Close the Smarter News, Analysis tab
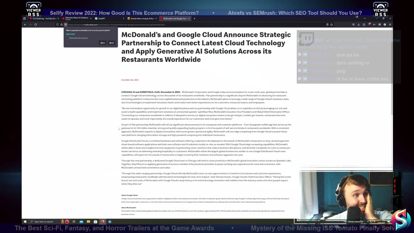The image size is (414, 233). 156,18
